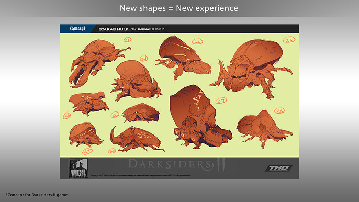
Task: Click the blue "Concept" header label
Action: coord(77,29)
